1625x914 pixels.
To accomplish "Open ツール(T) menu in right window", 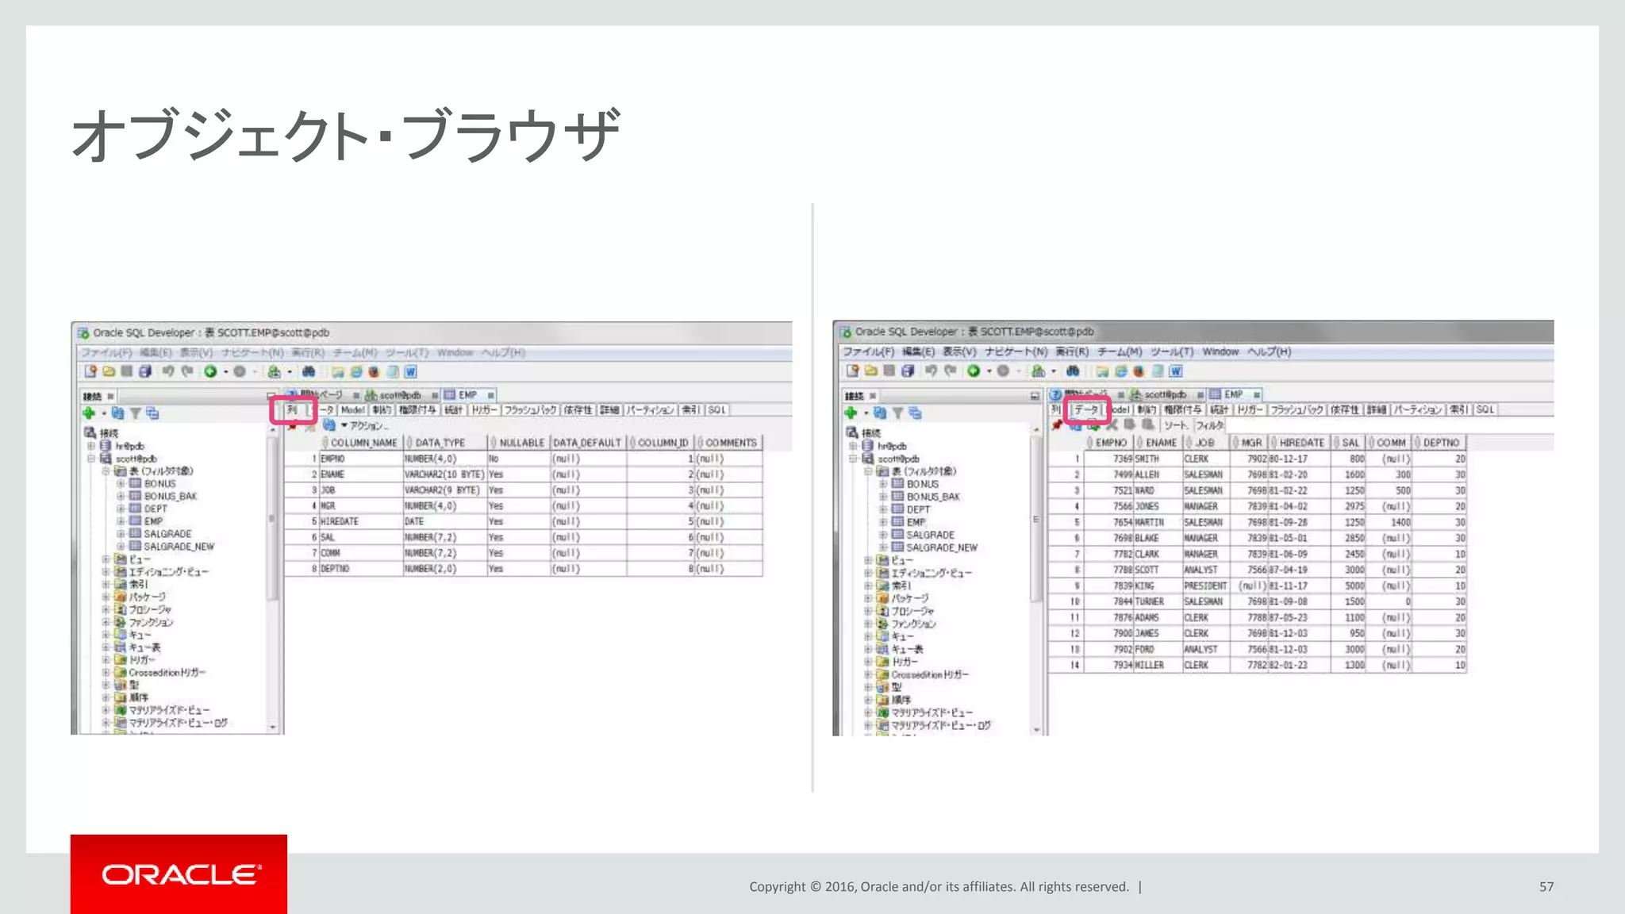I will pos(1172,351).
